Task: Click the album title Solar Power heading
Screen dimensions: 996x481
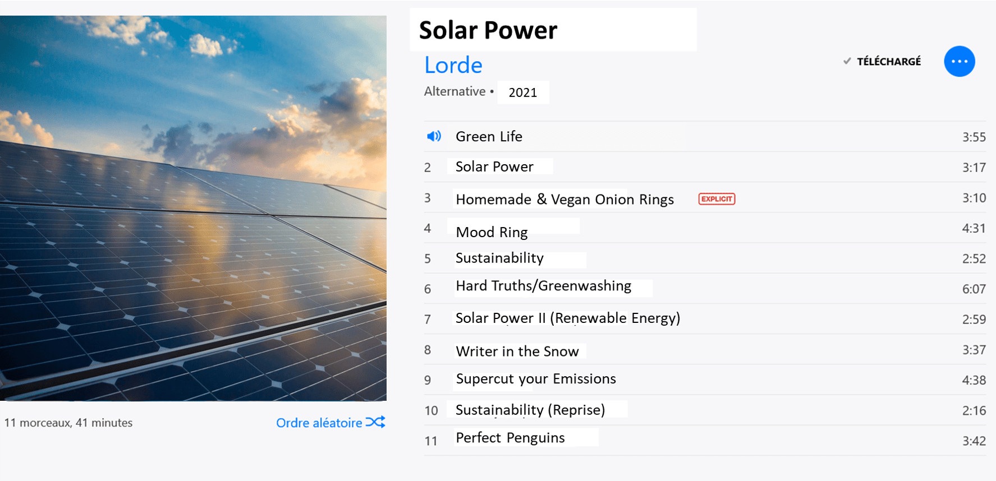Action: click(x=488, y=30)
